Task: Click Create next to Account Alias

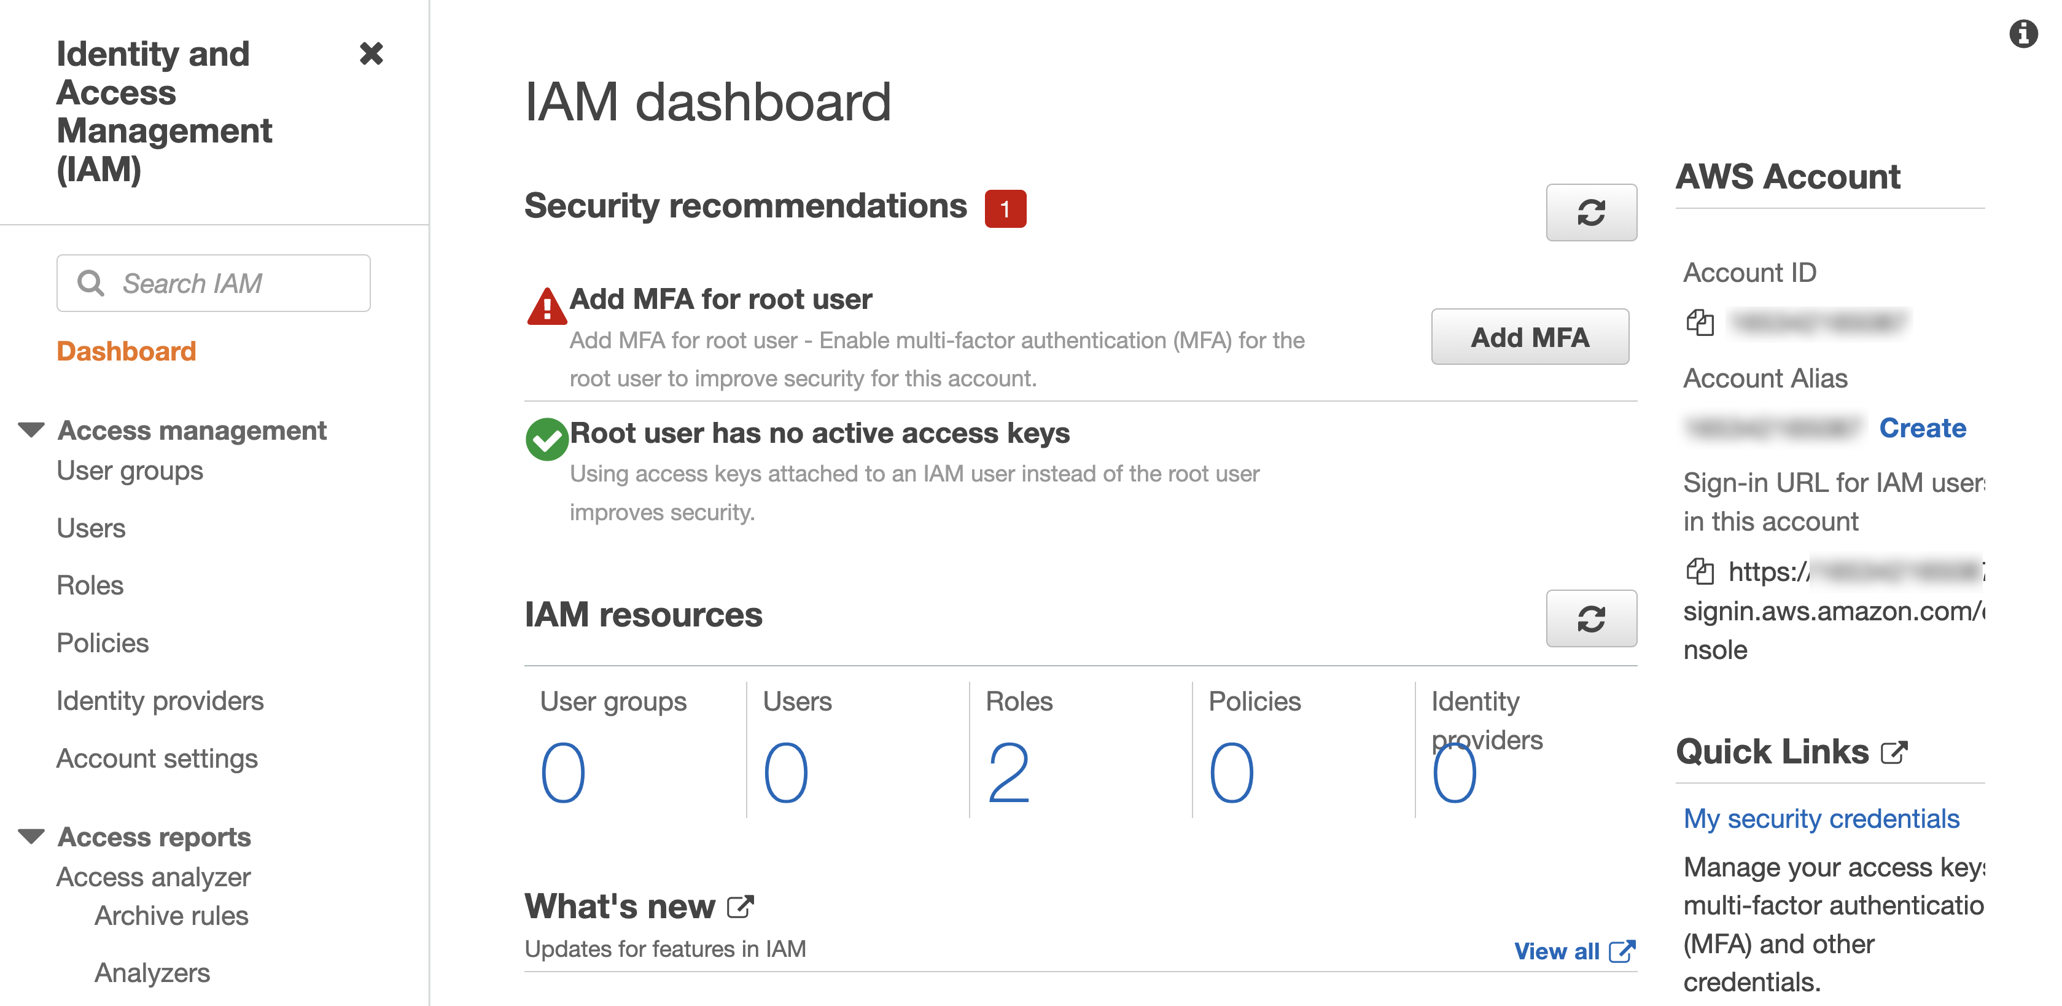Action: [x=1923, y=428]
